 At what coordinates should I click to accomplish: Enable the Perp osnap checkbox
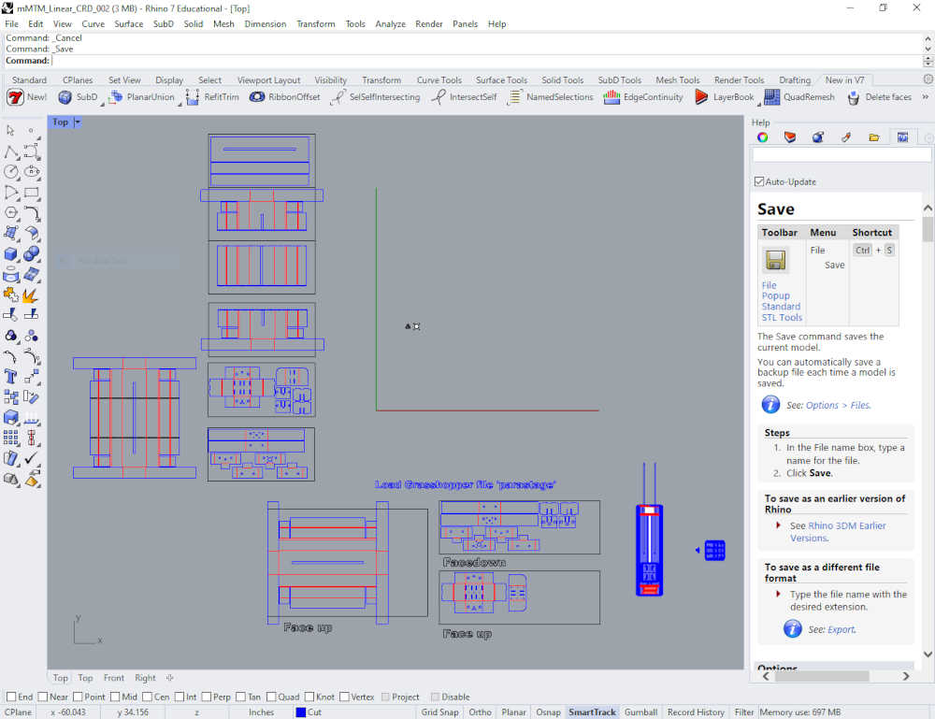(x=207, y=697)
